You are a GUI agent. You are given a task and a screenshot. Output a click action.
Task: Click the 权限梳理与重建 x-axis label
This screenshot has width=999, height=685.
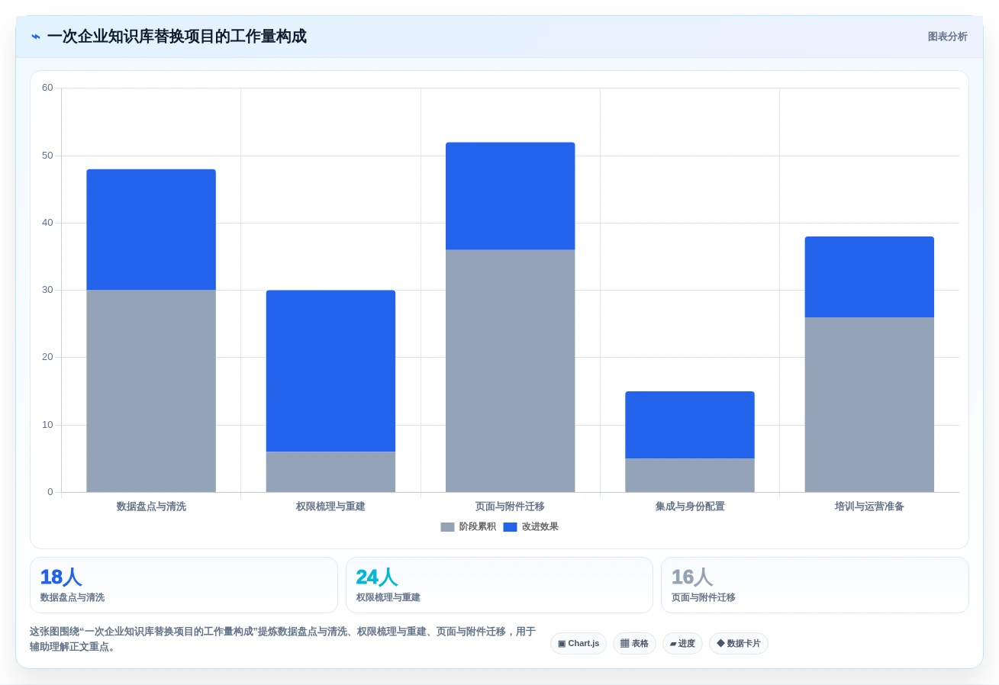click(330, 507)
